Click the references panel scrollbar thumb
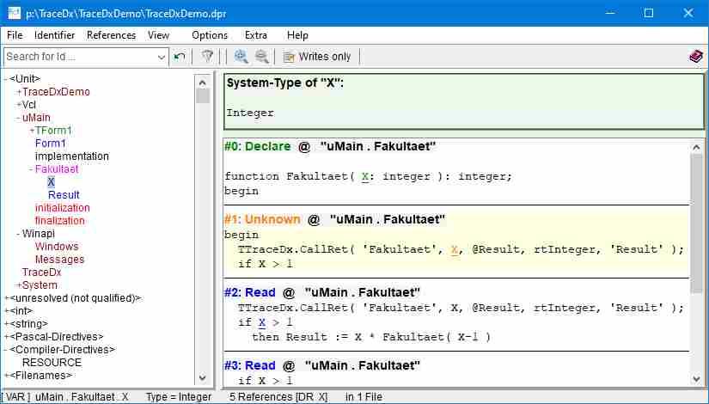Image resolution: width=709 pixels, height=404 pixels. (696, 223)
